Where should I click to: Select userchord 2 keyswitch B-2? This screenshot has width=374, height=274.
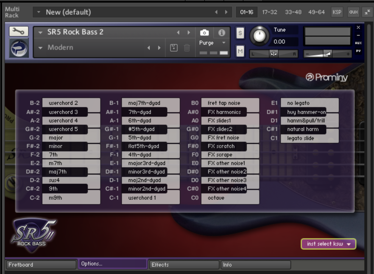pyautogui.click(x=71, y=103)
